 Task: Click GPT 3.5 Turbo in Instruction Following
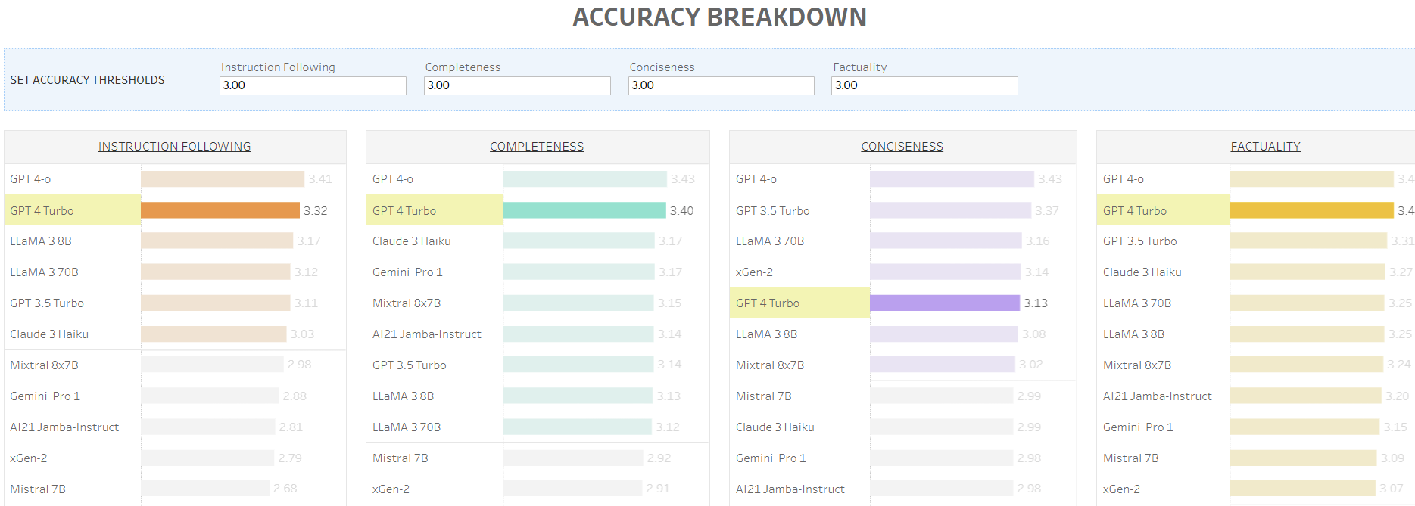[x=47, y=303]
